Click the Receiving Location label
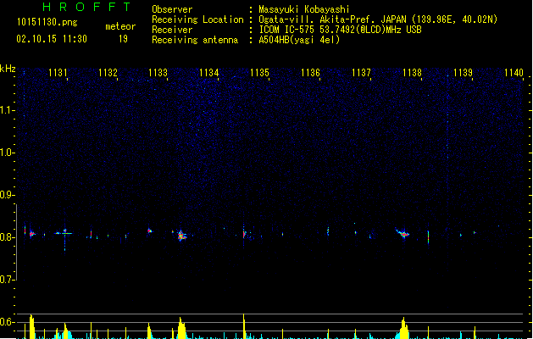Image resolution: width=533 pixels, height=339 pixels. click(197, 19)
